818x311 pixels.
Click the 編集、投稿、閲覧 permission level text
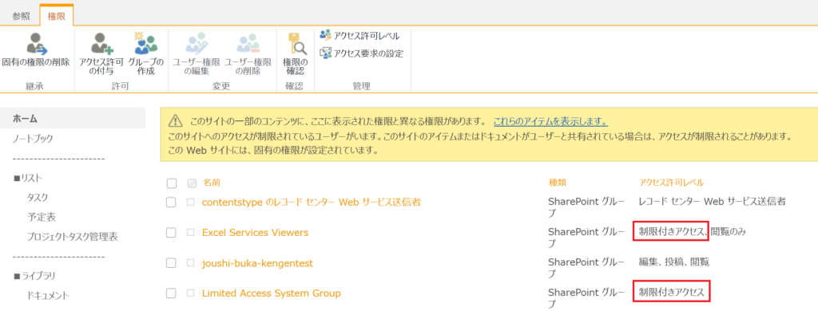point(674,262)
